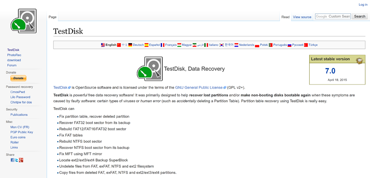The width and height of the screenshot is (370, 178).
Task: Click the 'Password recovery' sidebar heading
Action: click(x=19, y=87)
